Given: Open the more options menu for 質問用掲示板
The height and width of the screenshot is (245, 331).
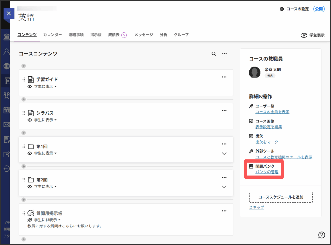Looking at the screenshot, I should click(x=224, y=211).
